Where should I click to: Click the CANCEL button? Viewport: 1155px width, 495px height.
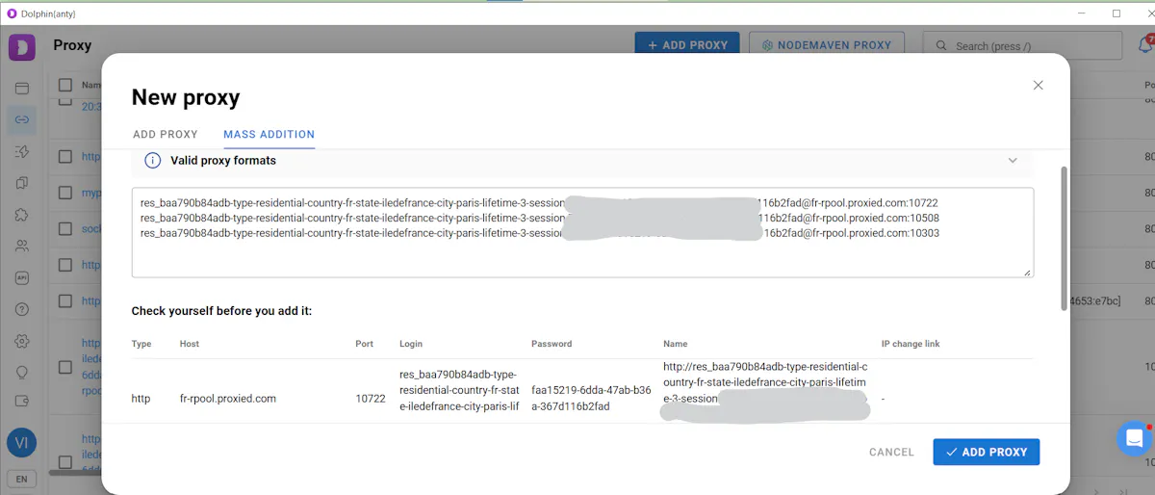891,452
